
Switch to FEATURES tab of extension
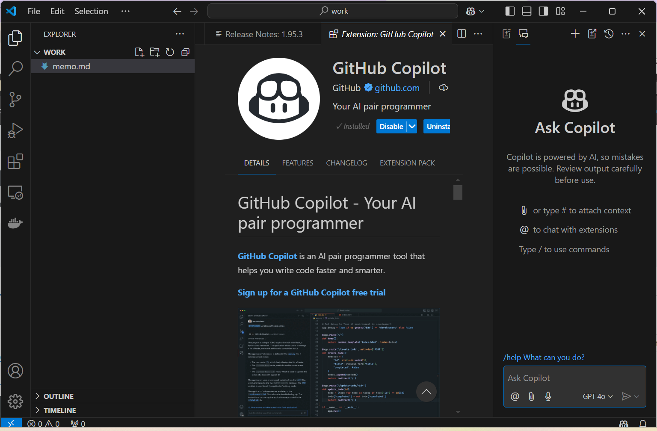[x=298, y=163]
